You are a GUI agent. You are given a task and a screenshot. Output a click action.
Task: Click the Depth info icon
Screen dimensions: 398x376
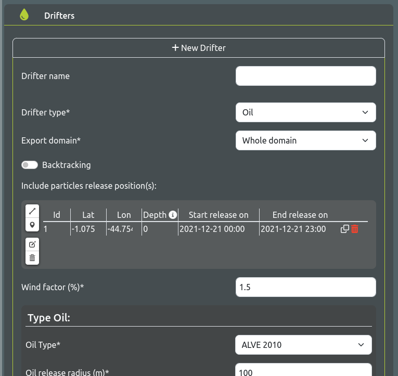coord(173,215)
